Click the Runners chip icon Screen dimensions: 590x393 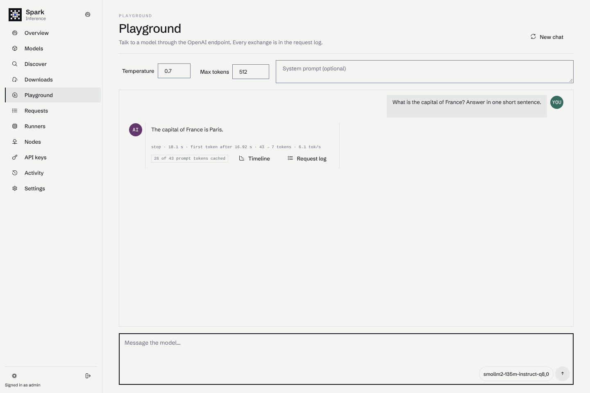click(x=15, y=126)
